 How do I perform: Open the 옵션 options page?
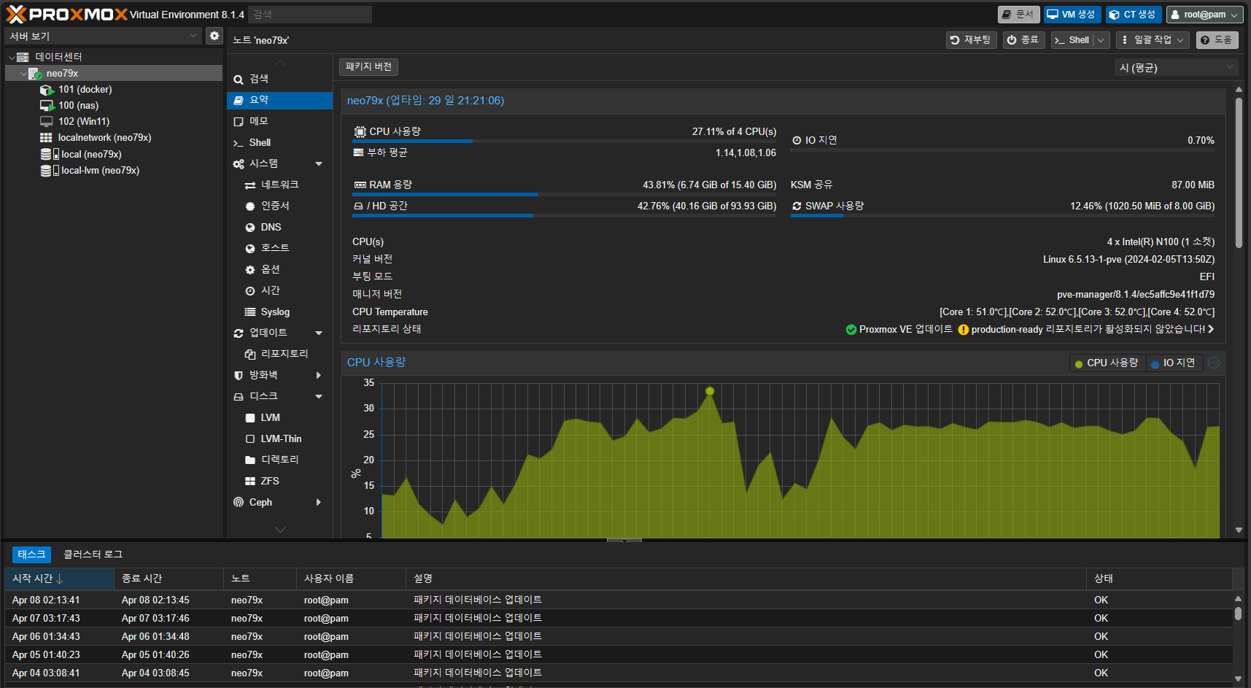click(x=280, y=270)
